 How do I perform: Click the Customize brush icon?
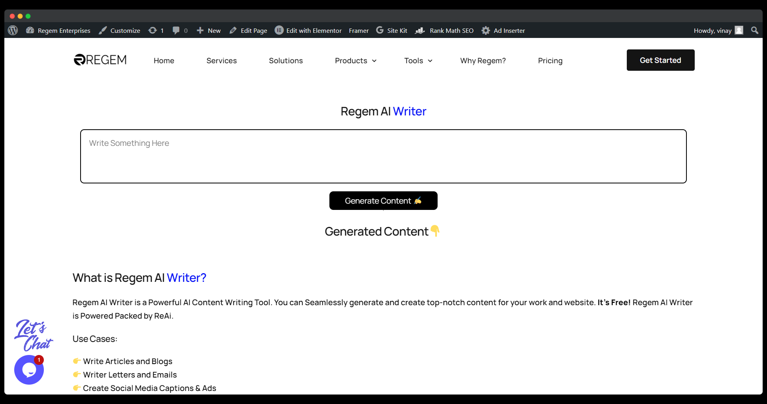pos(103,30)
